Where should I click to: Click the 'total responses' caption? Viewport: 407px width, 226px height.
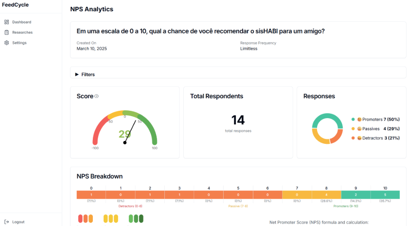[x=238, y=131]
